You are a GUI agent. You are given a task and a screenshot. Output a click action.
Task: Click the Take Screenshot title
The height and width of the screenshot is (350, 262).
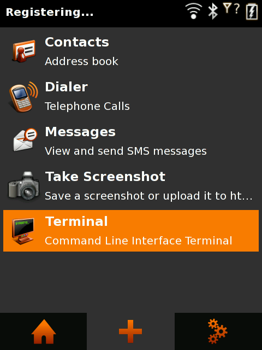105,177
